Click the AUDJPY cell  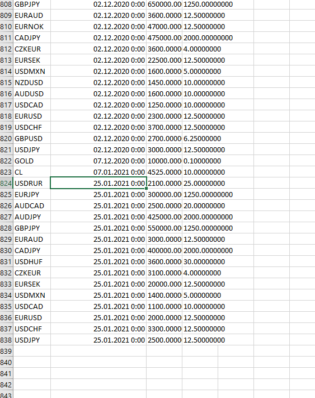[32, 217]
